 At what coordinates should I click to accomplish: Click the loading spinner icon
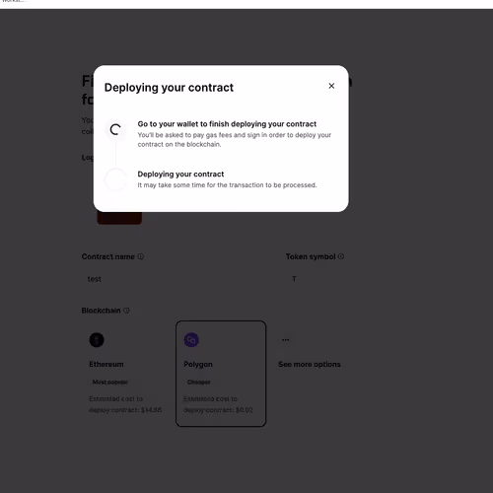115,129
